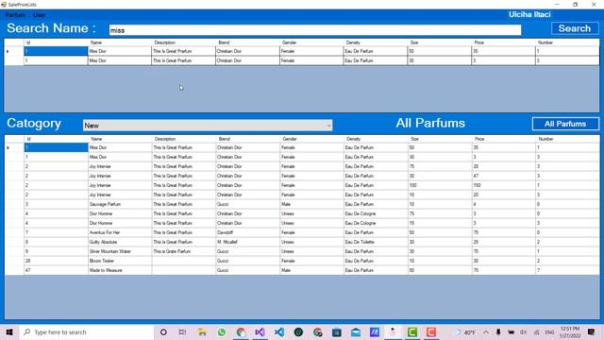The width and height of the screenshot is (604, 340).
Task: Open Visual Studio Code from the taskbar
Action: (x=279, y=331)
